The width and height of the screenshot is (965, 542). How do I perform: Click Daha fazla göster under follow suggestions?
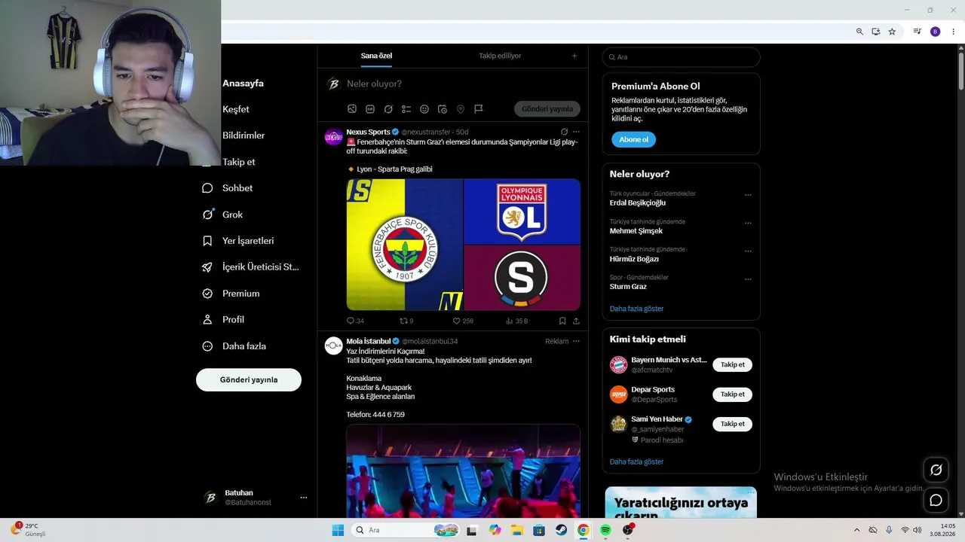636,461
